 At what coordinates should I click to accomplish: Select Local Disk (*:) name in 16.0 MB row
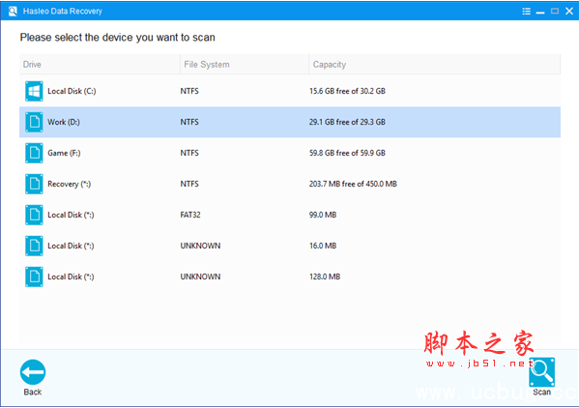tap(71, 246)
